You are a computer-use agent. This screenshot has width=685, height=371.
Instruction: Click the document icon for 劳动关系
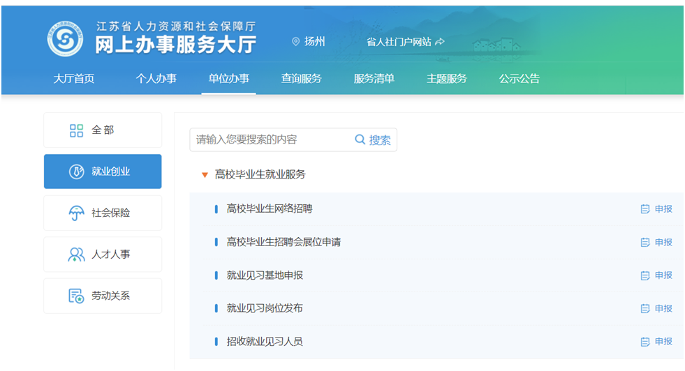76,296
